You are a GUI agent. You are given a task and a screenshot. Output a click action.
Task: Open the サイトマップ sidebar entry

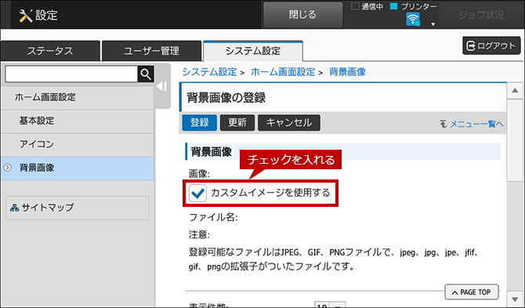78,208
